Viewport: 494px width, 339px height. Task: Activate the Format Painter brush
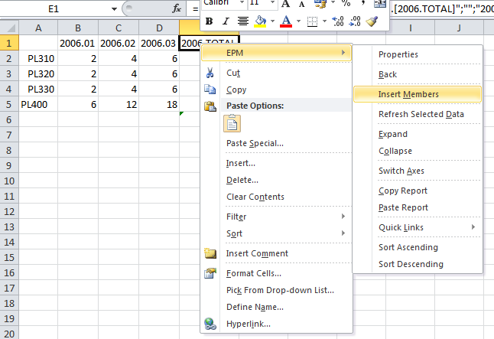click(x=372, y=21)
